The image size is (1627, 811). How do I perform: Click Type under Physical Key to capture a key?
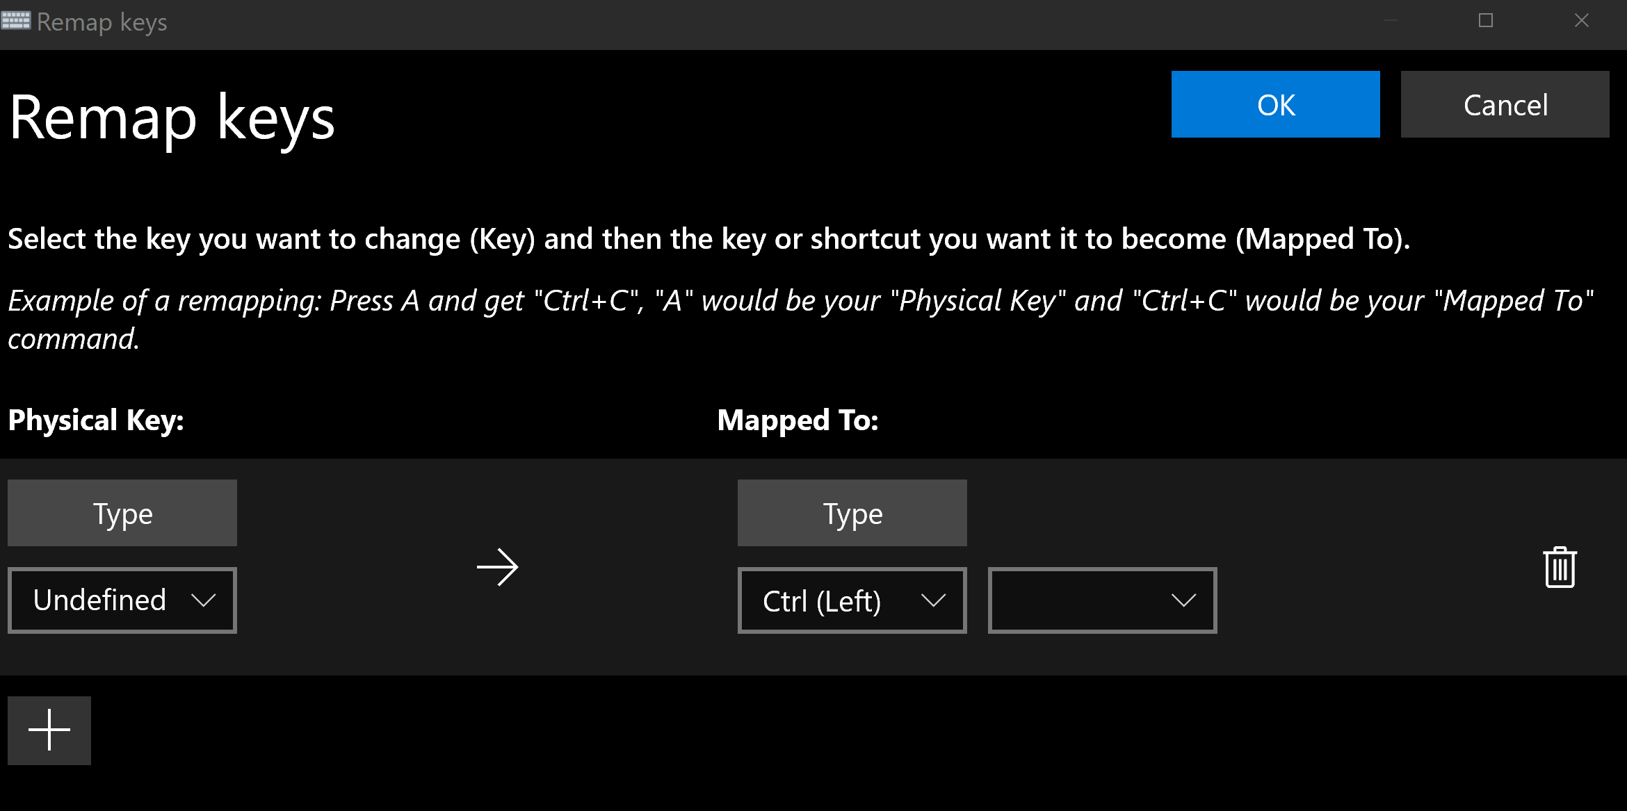(122, 513)
